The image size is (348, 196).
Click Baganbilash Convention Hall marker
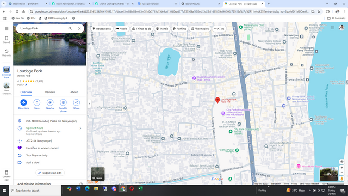[x=194, y=78]
